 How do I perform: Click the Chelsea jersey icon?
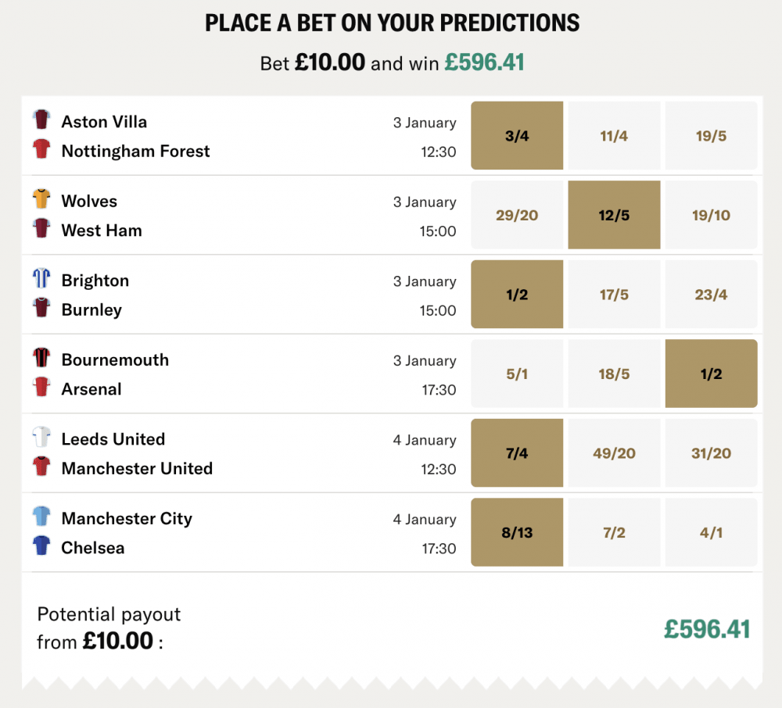[41, 548]
